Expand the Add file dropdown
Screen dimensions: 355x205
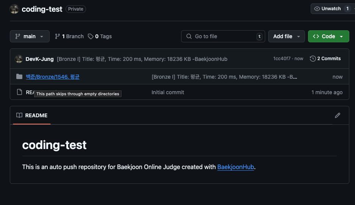point(286,36)
